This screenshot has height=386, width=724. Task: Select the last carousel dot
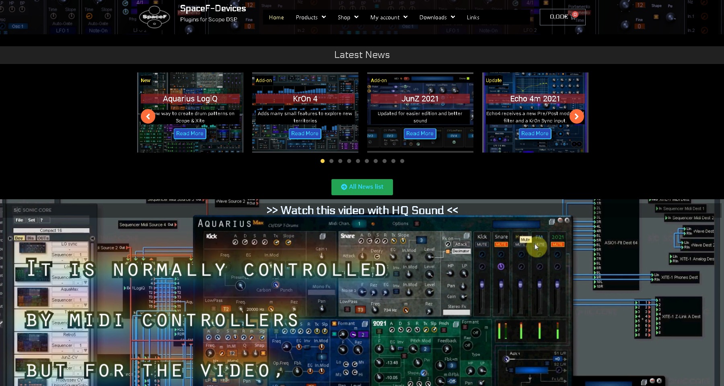(402, 161)
